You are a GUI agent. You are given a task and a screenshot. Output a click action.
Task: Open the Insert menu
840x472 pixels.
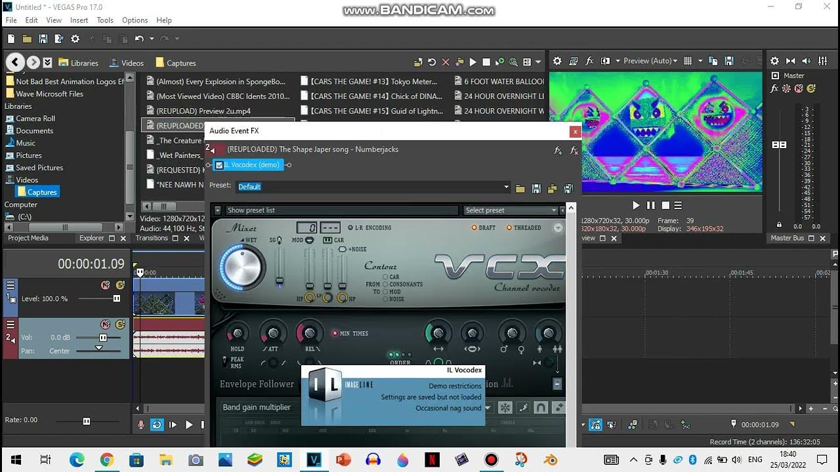click(79, 20)
